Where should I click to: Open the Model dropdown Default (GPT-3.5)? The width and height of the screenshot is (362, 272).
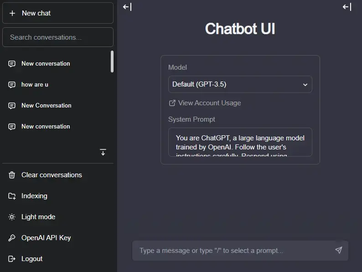coord(240,84)
